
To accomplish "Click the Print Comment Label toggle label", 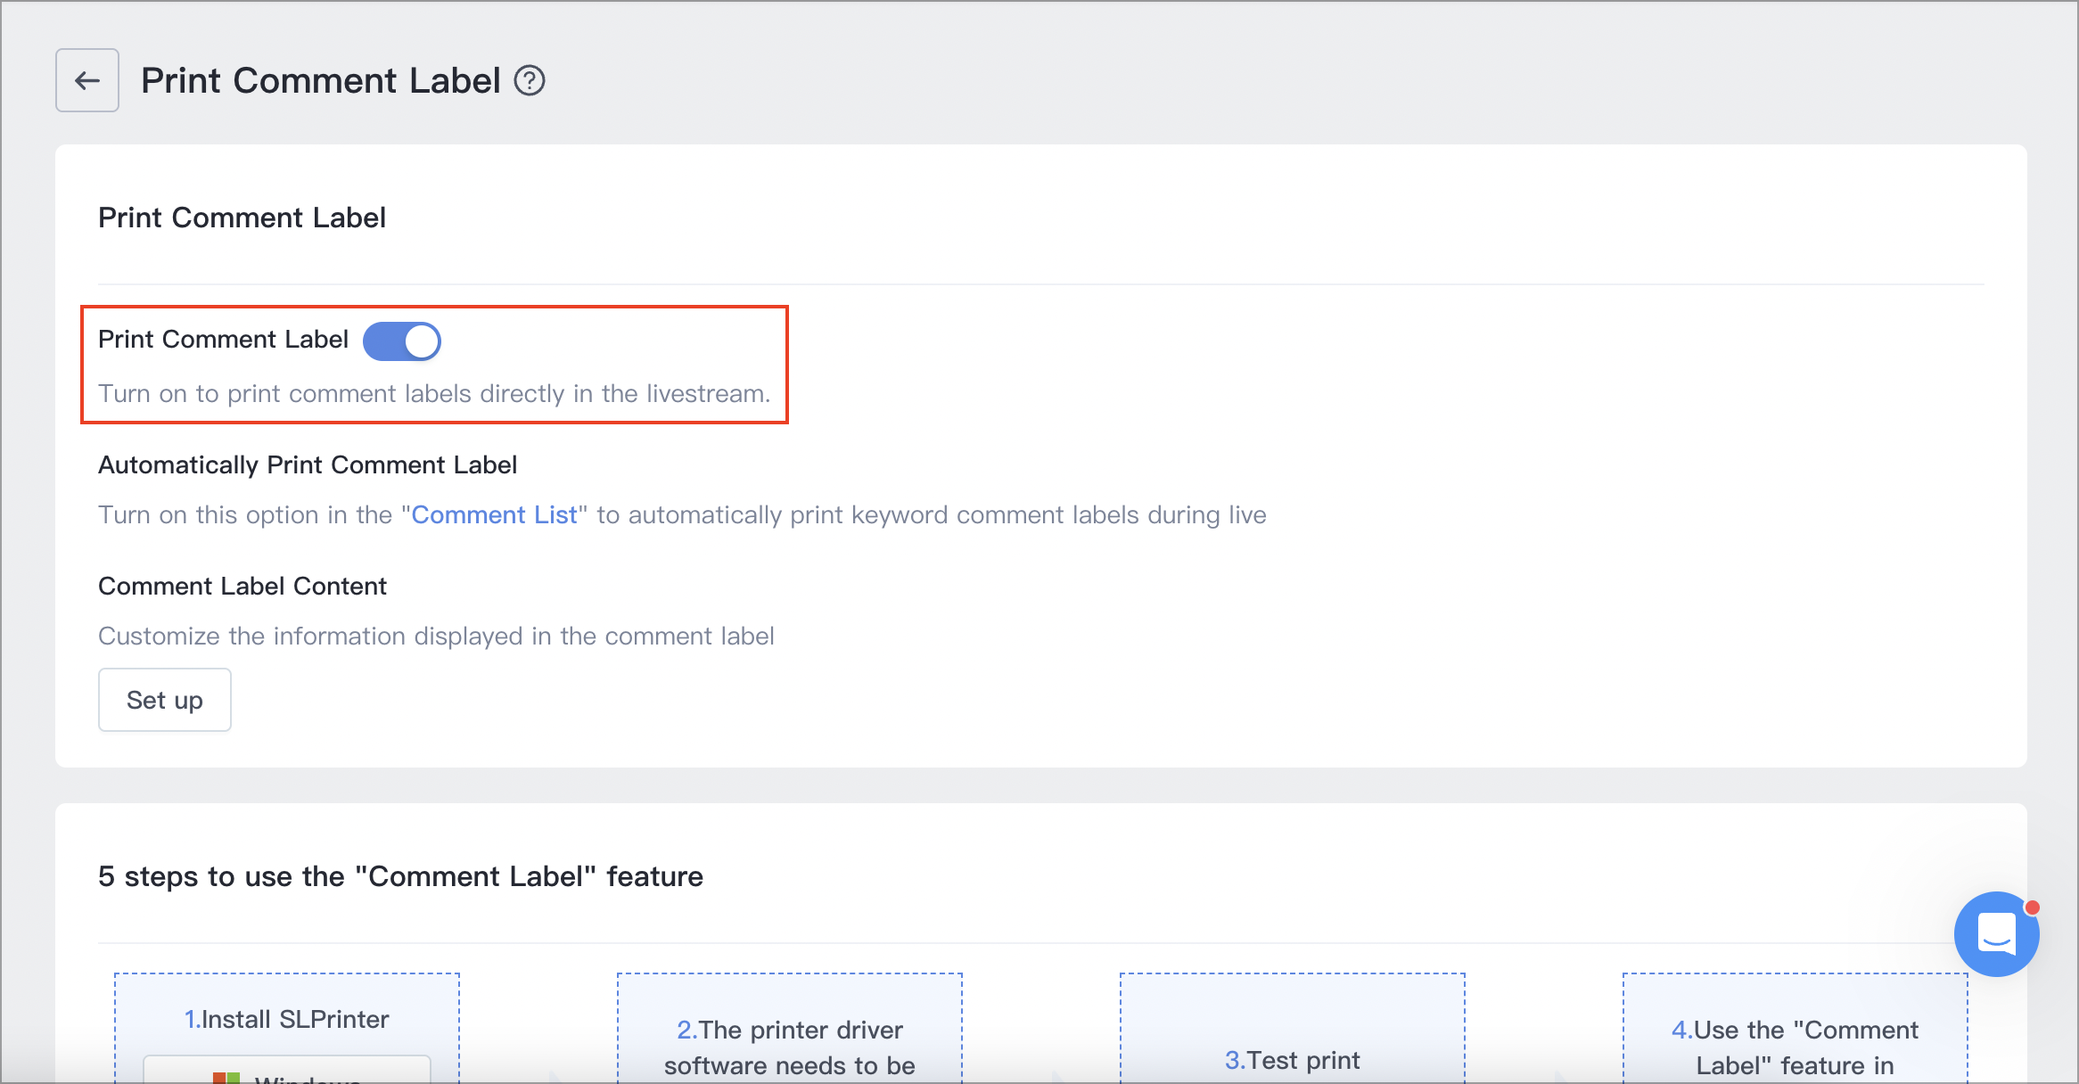I will tap(223, 340).
